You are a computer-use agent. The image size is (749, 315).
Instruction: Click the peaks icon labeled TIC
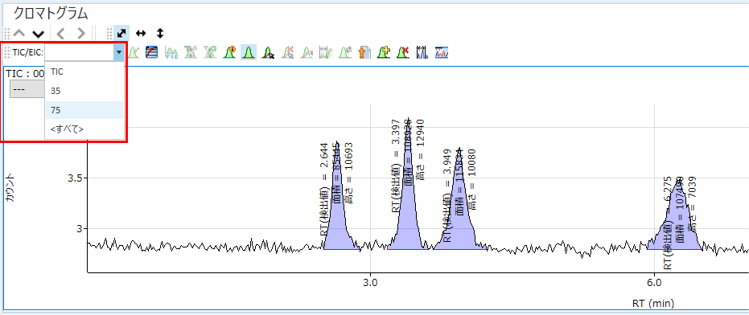[x=171, y=52]
